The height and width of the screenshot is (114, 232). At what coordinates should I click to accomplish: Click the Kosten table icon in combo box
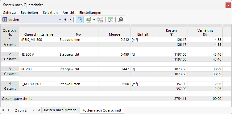[x=5, y=20]
